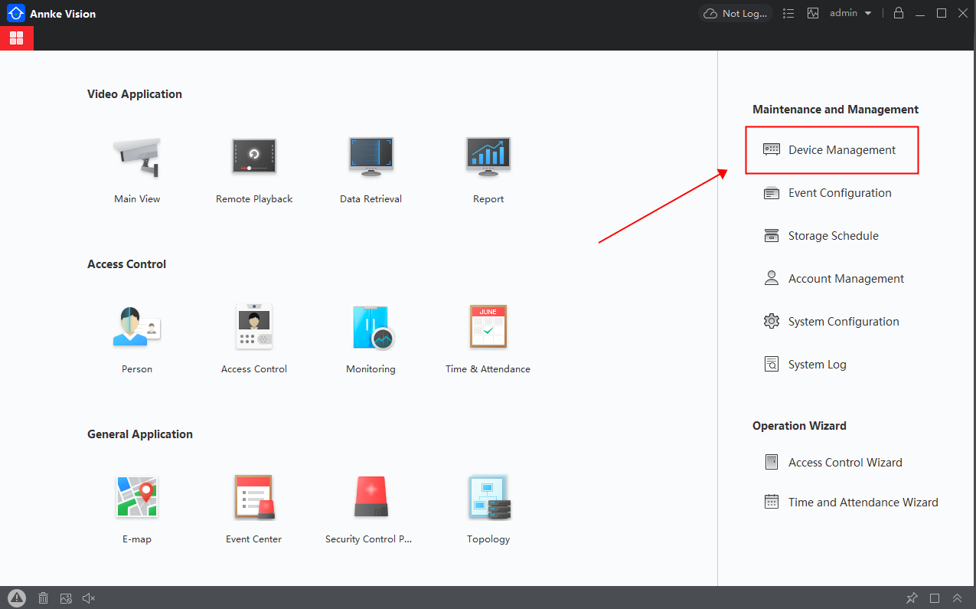Screen dimensions: 976x609
Task: Open the Data Retrieval module
Action: click(370, 157)
